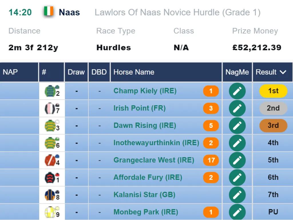This screenshot has width=293, height=220.
Task: Click the NagMe pencil icon for Irish Point
Action: [237, 108]
